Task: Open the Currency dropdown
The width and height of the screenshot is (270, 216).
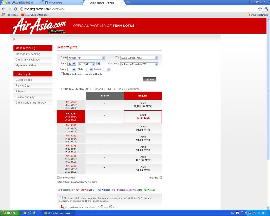Action: pos(156,64)
